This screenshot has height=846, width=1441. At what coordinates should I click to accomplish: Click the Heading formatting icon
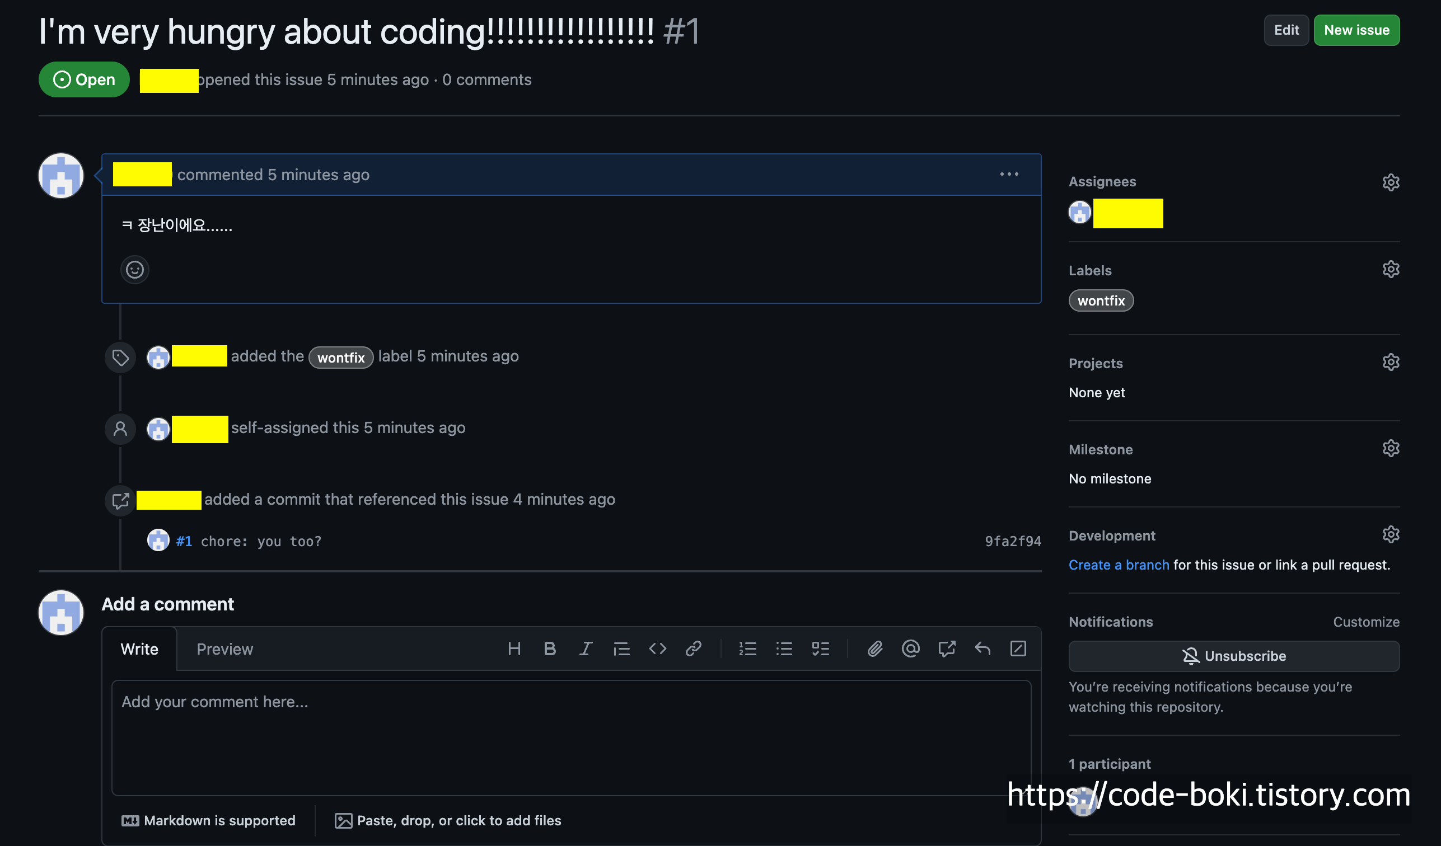[514, 649]
